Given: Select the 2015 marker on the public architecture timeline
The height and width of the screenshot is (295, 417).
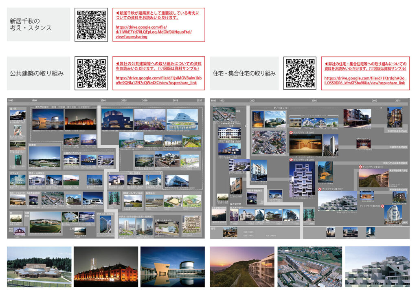Looking at the screenshot, I should (x=175, y=101).
